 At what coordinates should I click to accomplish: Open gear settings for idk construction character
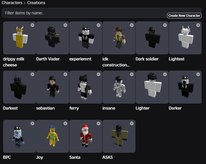tap(132, 25)
